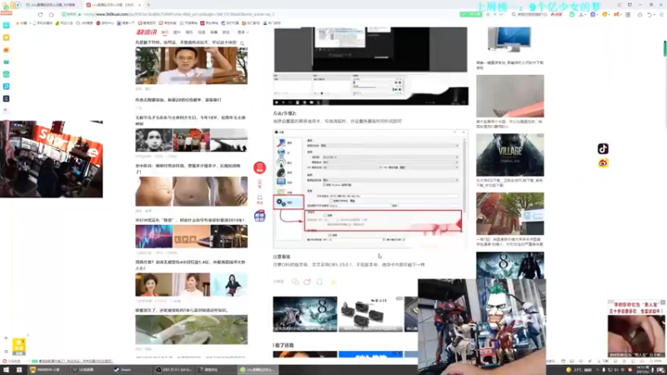Click the blue circular floating button

259,216
